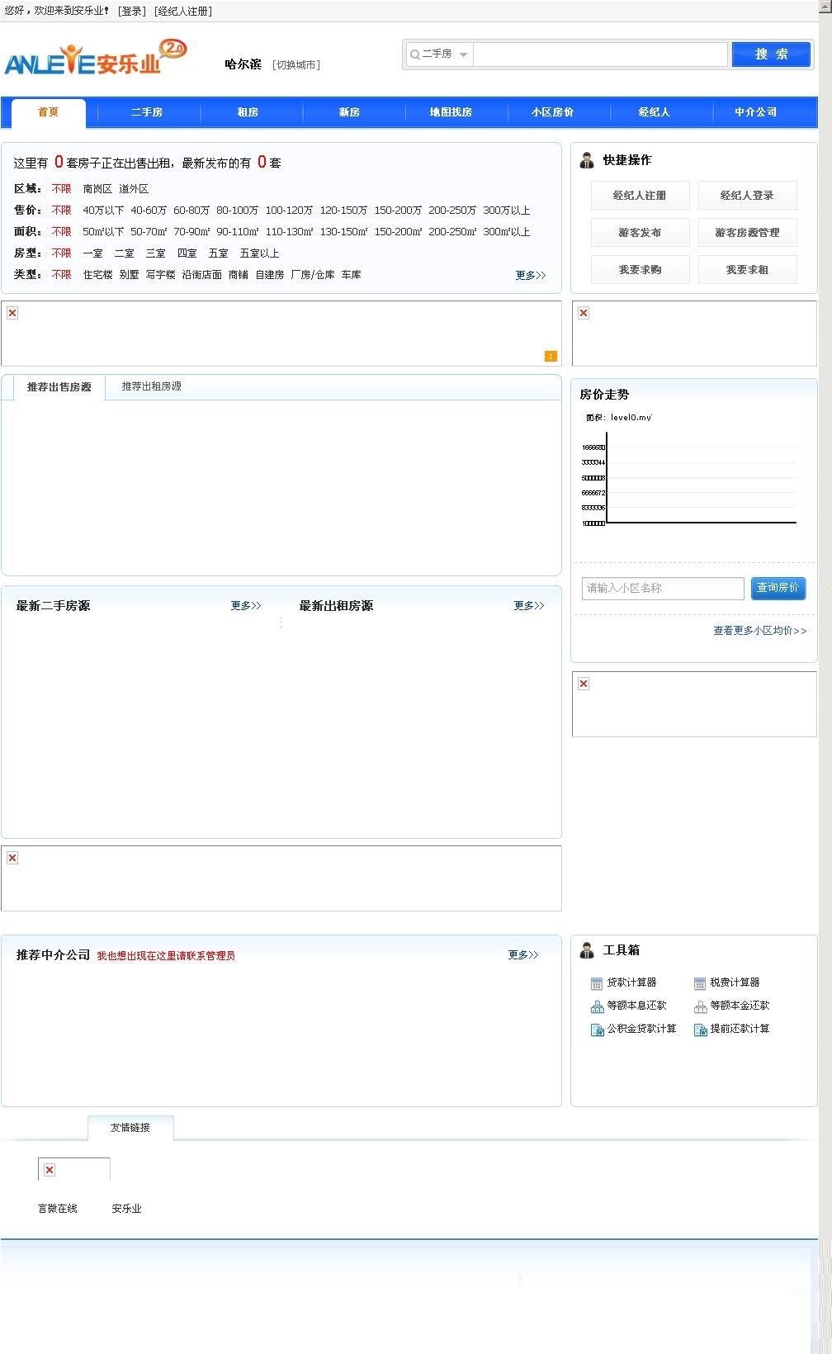Viewport: 832px width, 1354px height.
Task: Open the 税费计算器 tax calculator icon
Action: (700, 983)
